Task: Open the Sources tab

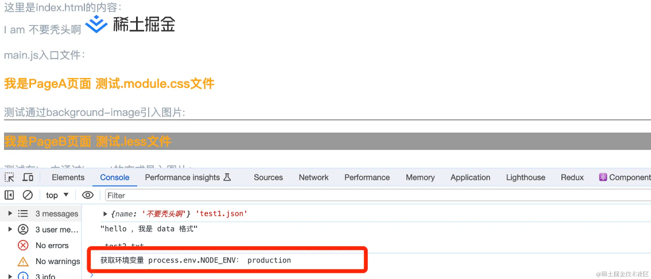Action: click(268, 177)
